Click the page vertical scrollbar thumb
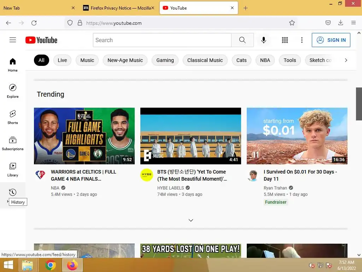Image resolution: width=362 pixels, height=272 pixels. coord(359,104)
